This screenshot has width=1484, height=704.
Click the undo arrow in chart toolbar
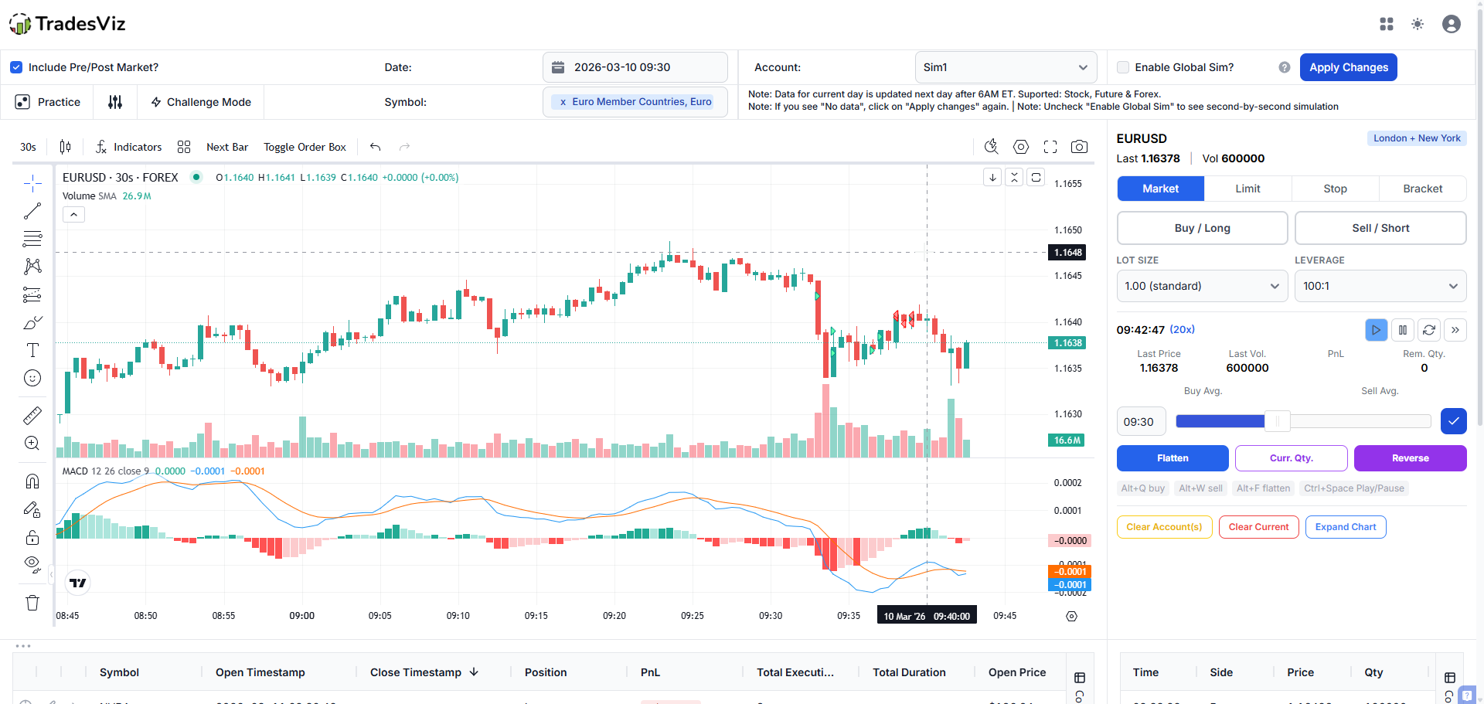376,147
